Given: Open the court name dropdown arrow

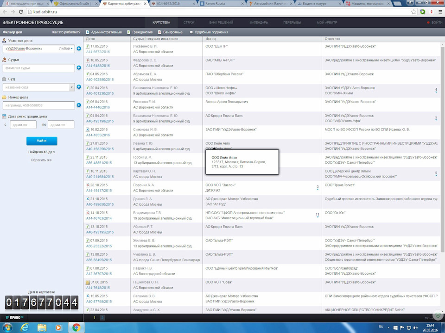Looking at the screenshot, I should (x=71, y=87).
